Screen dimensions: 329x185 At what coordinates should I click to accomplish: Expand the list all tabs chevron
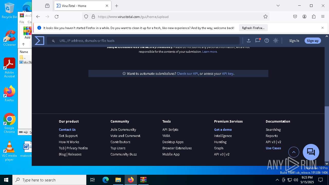point(278,6)
